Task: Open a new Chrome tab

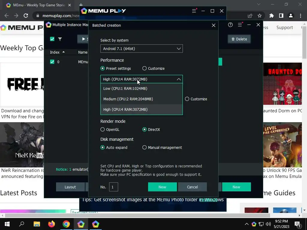Action: 81,5
